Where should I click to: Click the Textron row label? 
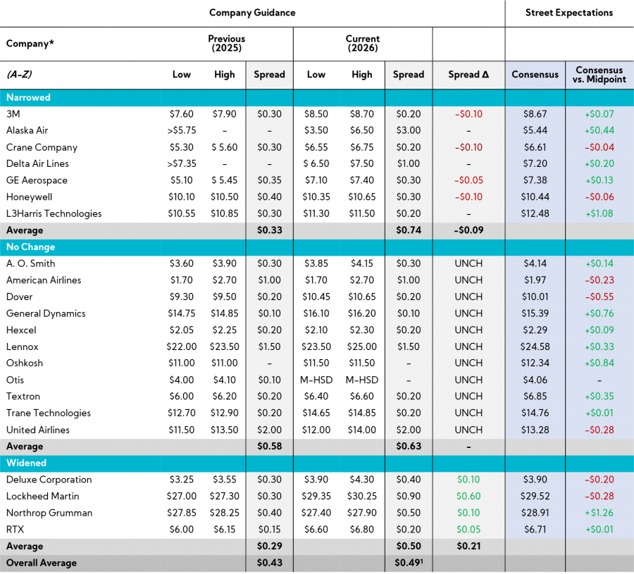pyautogui.click(x=23, y=397)
